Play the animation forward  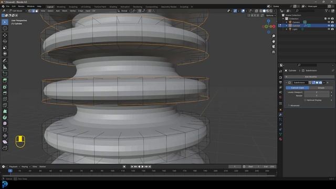click(142, 166)
